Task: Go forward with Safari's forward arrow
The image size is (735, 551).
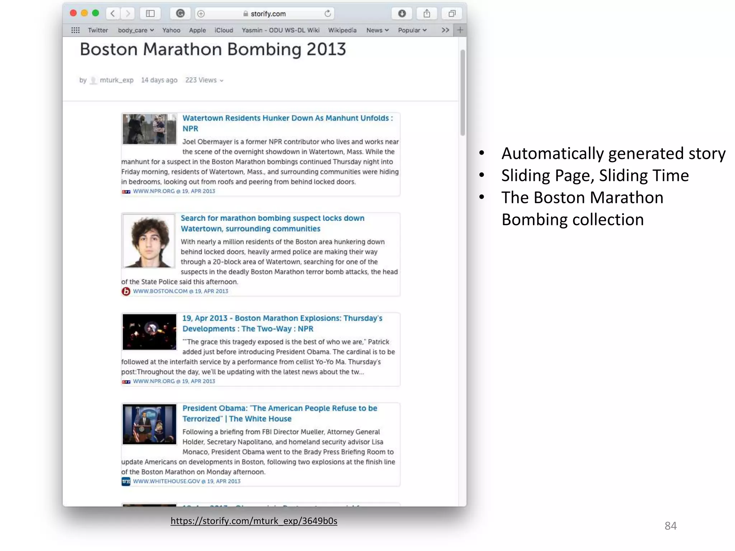Action: click(128, 14)
